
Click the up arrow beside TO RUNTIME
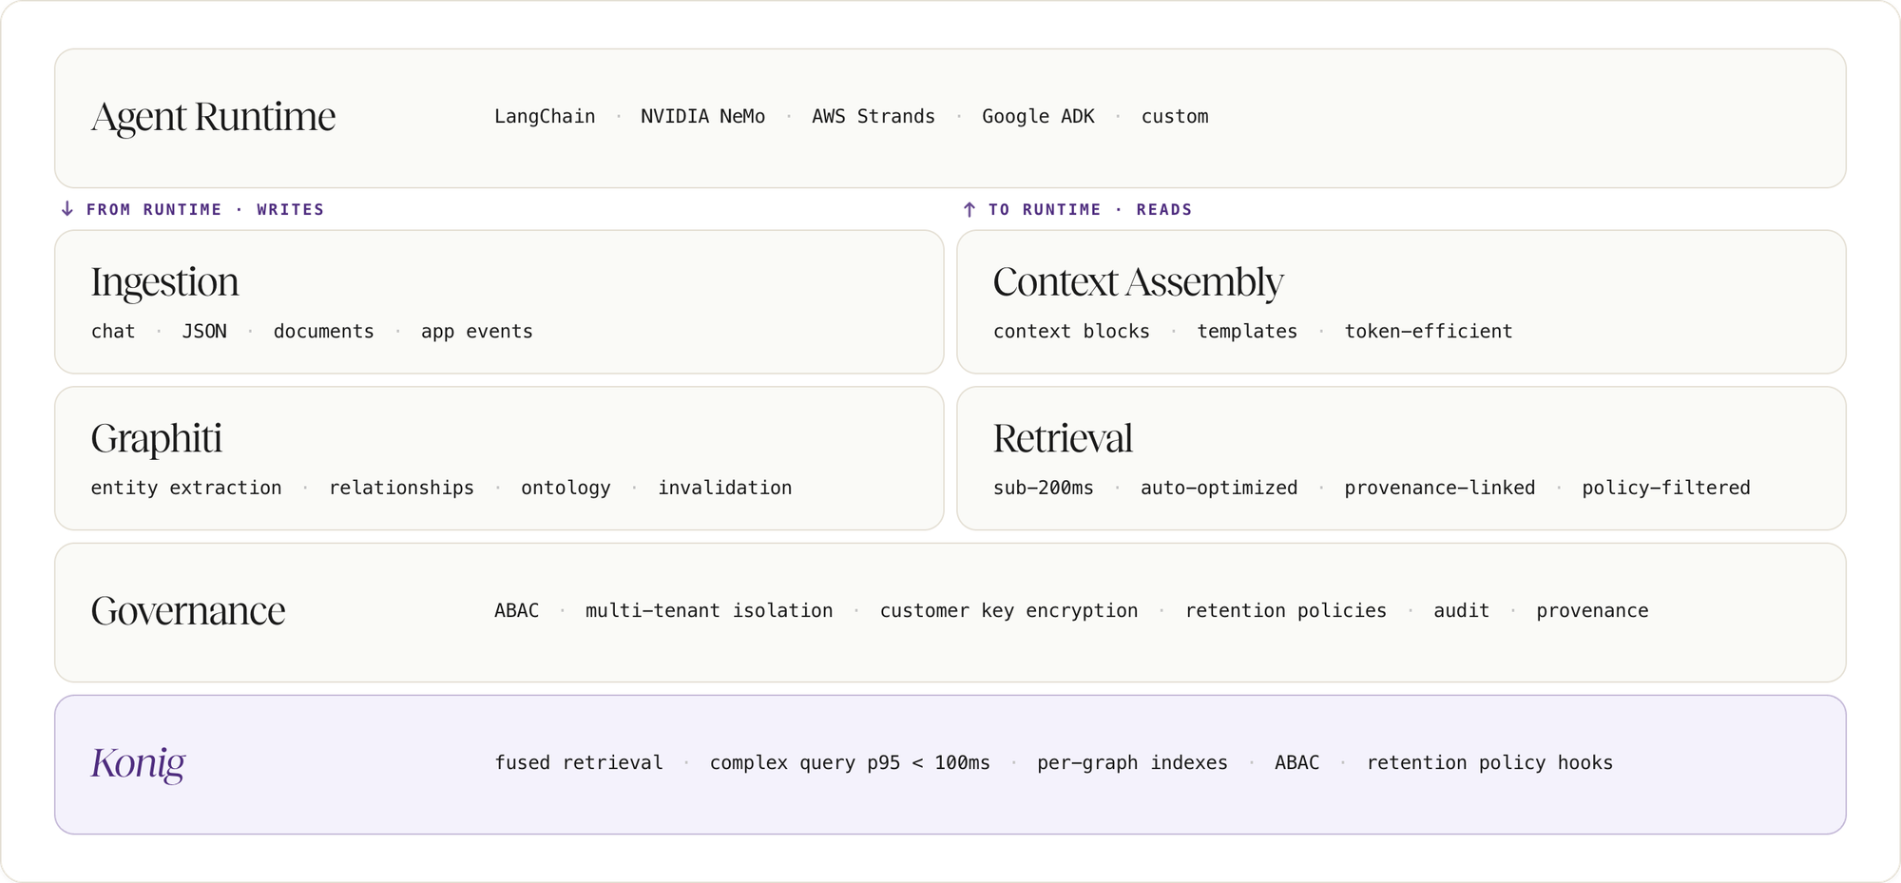click(970, 209)
